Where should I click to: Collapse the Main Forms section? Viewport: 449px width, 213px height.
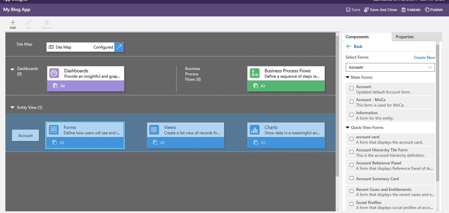click(348, 77)
